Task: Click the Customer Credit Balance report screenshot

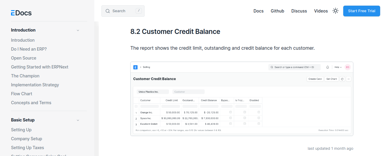Action: pos(242,99)
